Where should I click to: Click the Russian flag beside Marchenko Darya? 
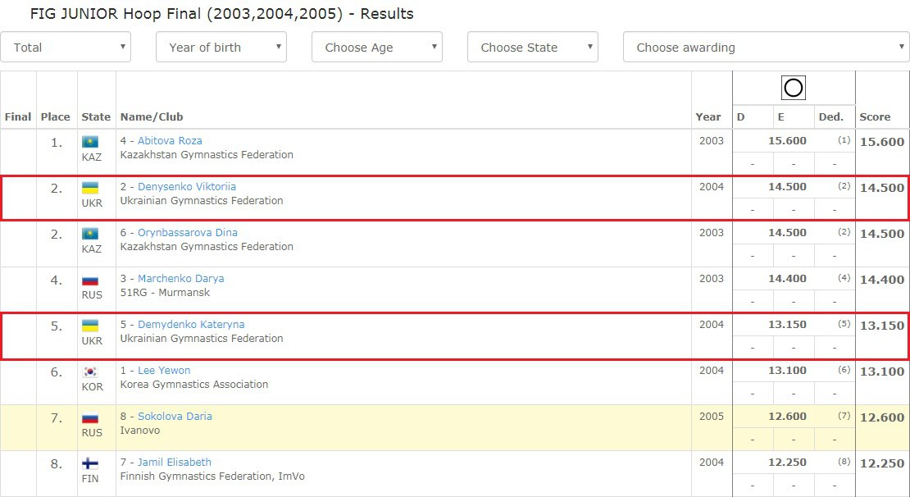[90, 279]
